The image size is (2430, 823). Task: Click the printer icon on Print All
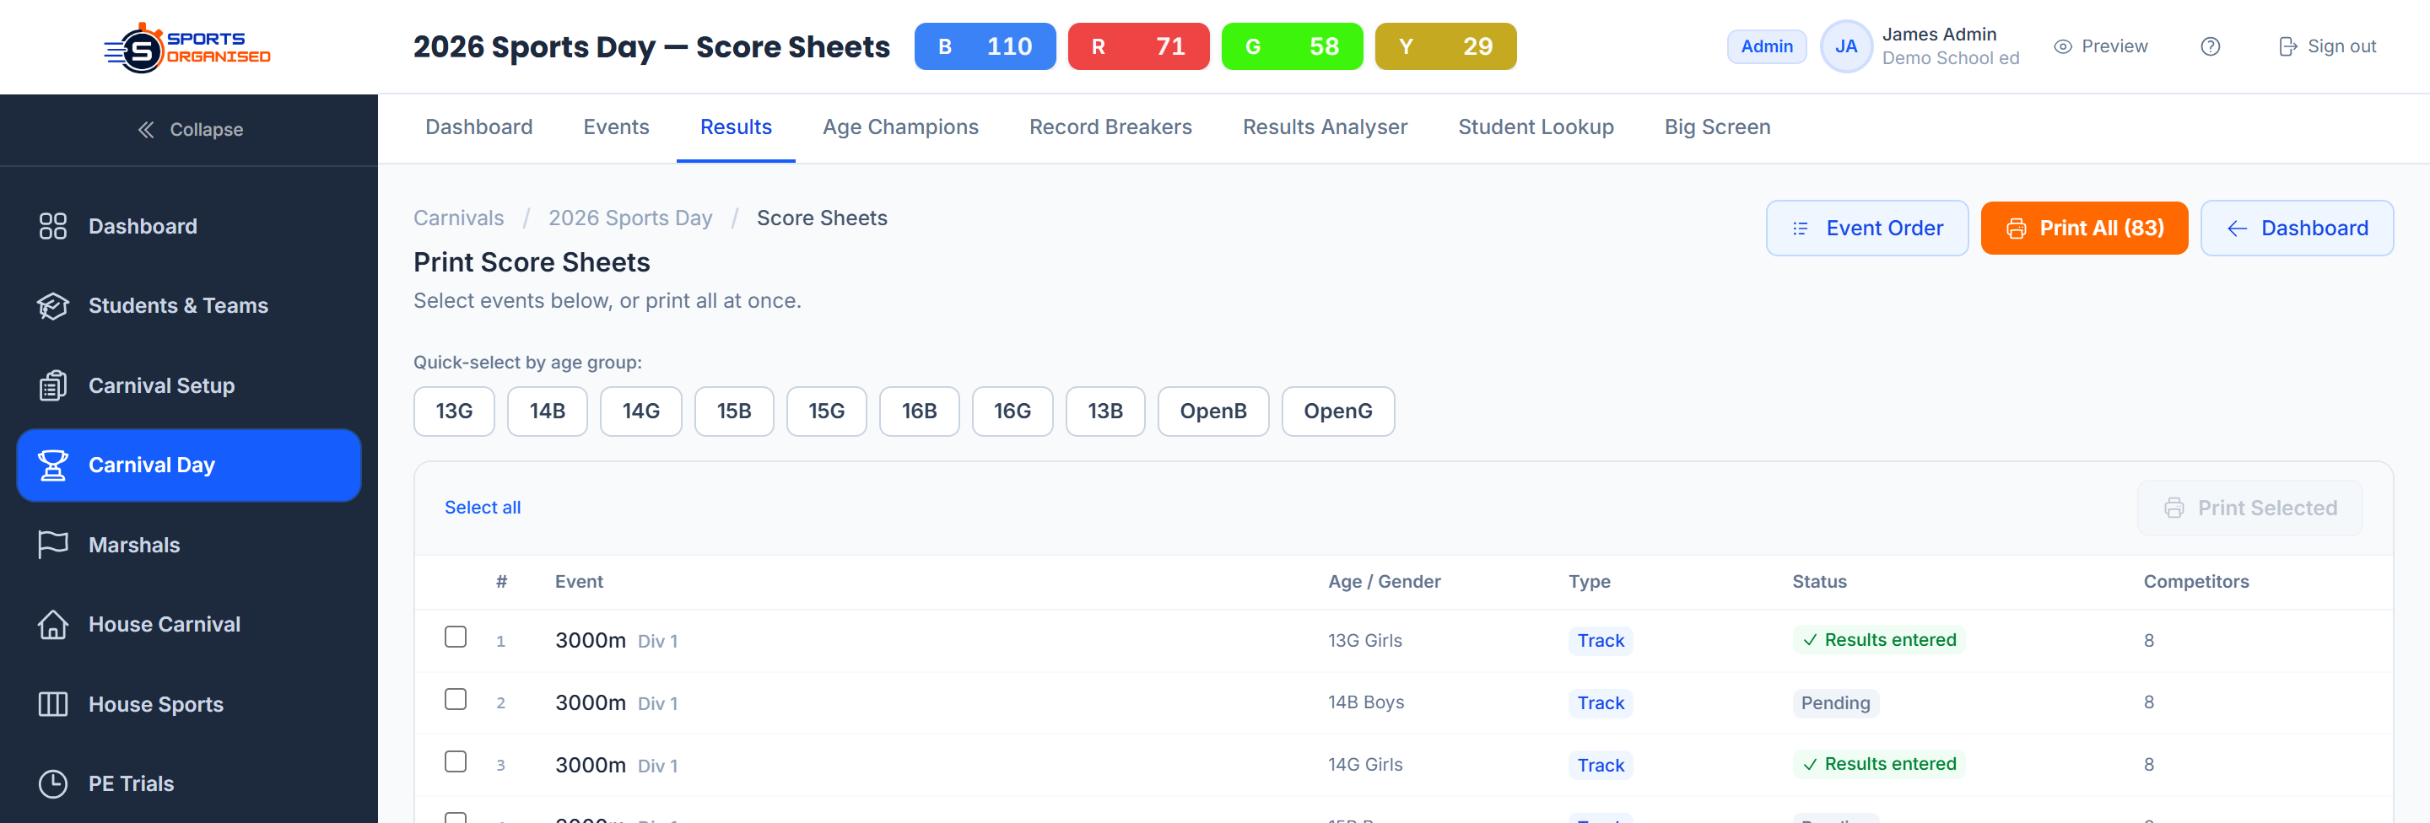point(2016,229)
